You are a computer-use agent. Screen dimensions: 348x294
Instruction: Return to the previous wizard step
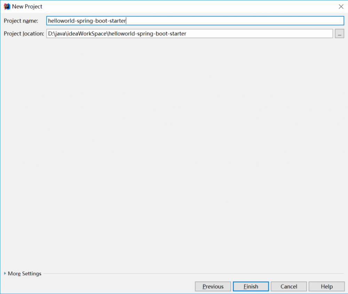(x=213, y=286)
